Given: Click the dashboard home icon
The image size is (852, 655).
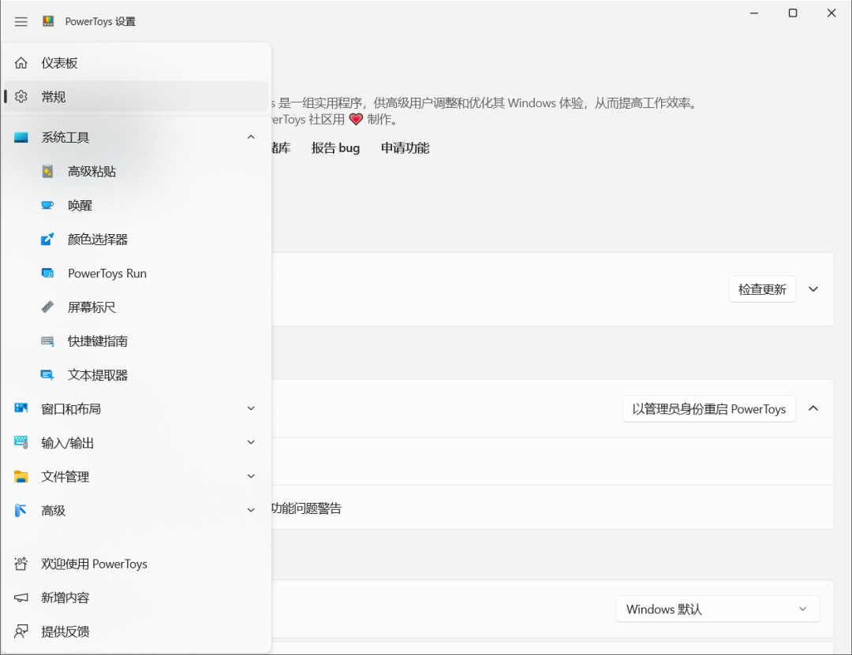Looking at the screenshot, I should pyautogui.click(x=21, y=63).
